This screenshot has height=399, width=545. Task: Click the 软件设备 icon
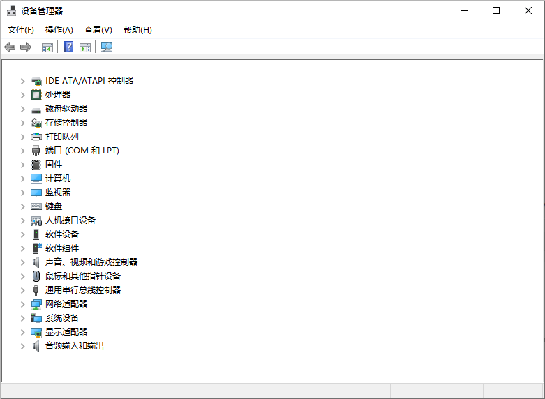(36, 234)
